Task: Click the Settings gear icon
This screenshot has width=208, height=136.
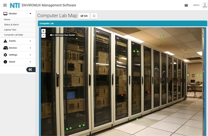Action: (x=5, y=55)
